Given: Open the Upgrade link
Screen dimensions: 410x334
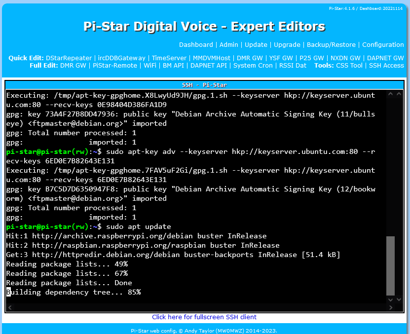Looking at the screenshot, I should coord(287,45).
